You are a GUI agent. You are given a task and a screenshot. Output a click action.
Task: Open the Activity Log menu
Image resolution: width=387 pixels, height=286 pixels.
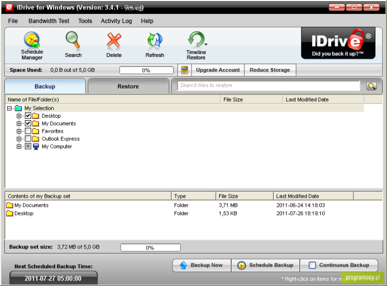(116, 21)
